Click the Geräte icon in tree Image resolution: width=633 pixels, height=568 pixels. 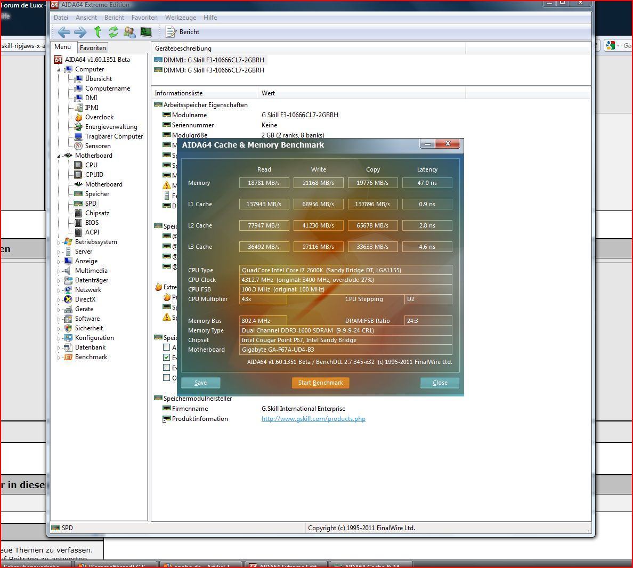(x=68, y=309)
